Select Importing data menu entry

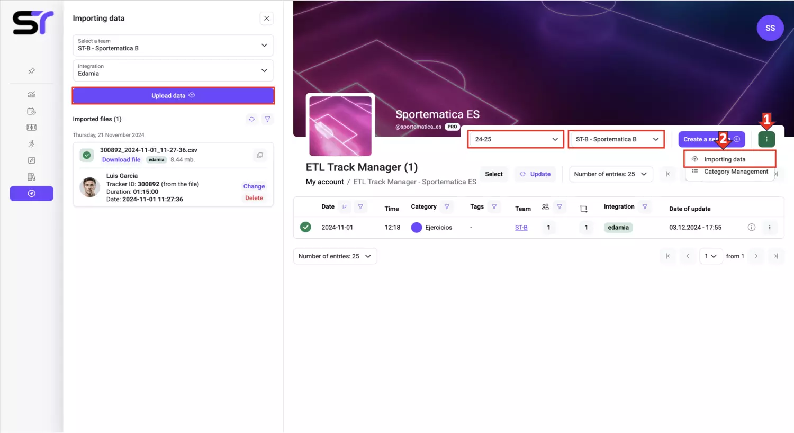(730, 159)
